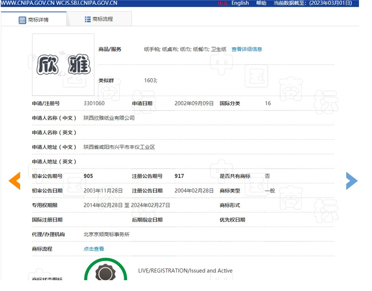This screenshot has height=291, width=372.
Task: Click the data cutoff date 2023年03月01日
Action: pos(330,3)
